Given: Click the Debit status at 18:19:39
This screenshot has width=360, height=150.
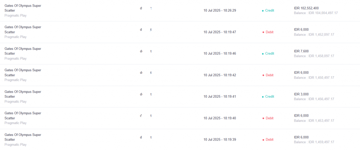Looking at the screenshot, I should click(x=270, y=139).
